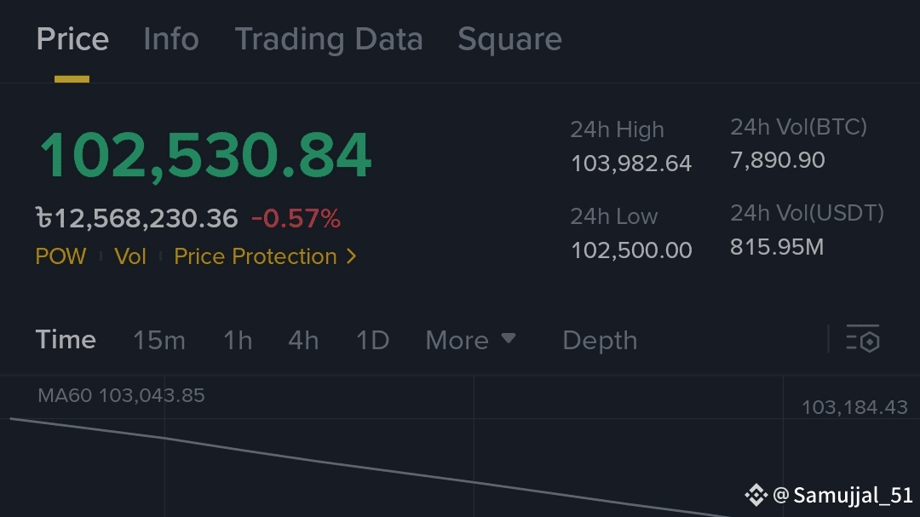This screenshot has width=920, height=517.
Task: Open Price Protection chevron arrow
Action: click(x=352, y=256)
